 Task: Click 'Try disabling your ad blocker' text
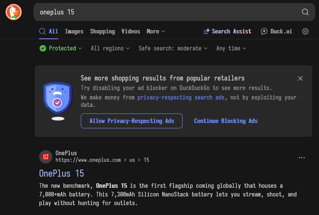pos(176,88)
